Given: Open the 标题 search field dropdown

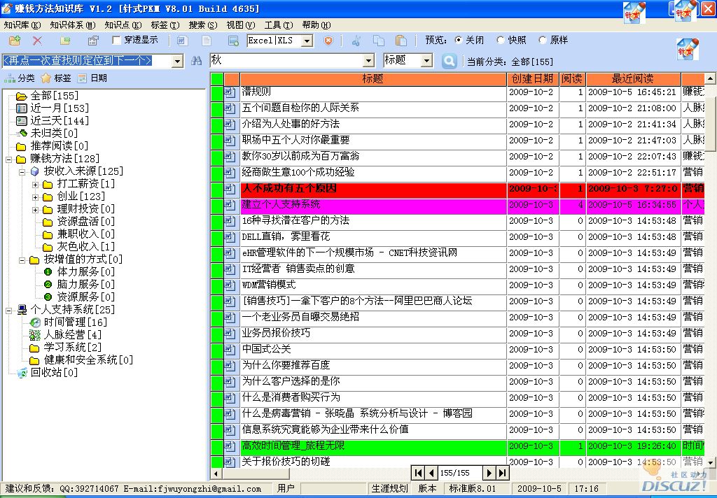Looking at the screenshot, I should coord(426,61).
